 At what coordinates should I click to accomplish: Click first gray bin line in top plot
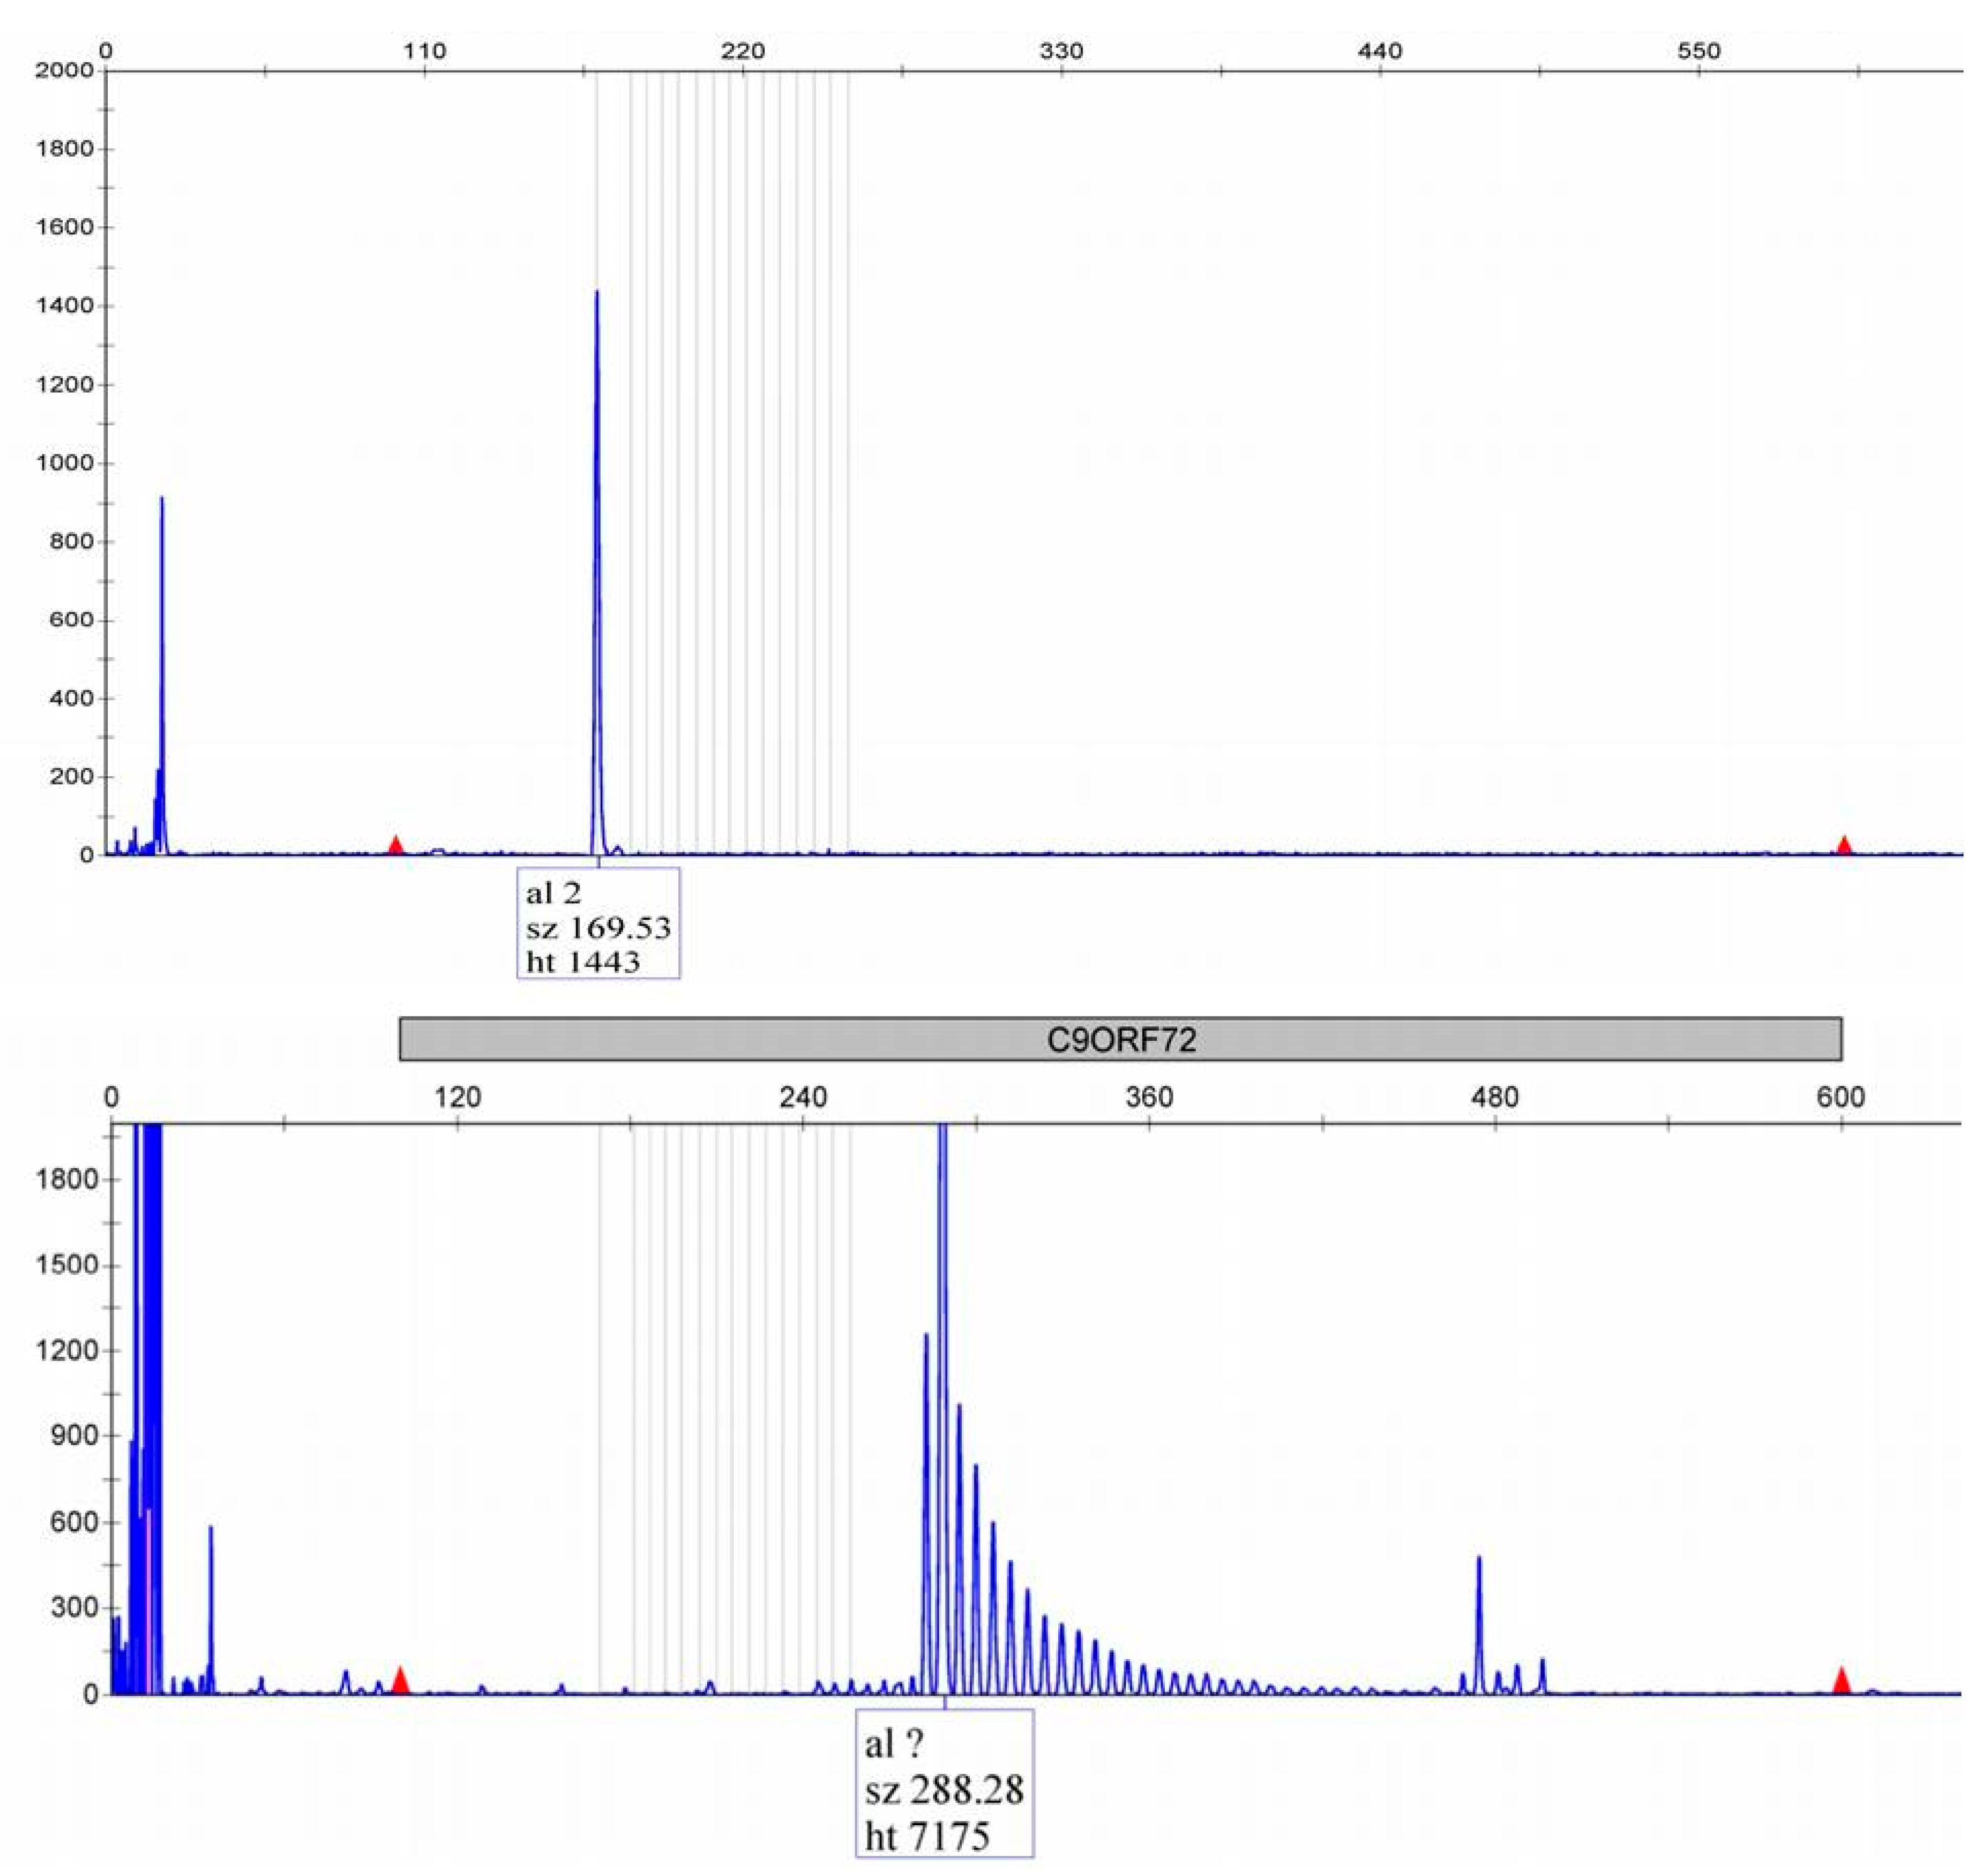click(597, 180)
